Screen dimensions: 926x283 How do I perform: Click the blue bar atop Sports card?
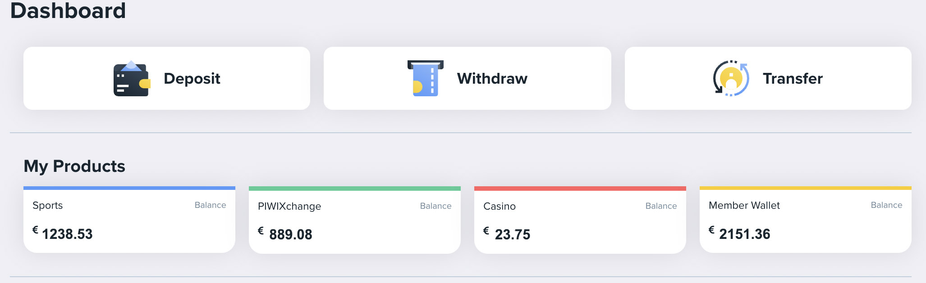(129, 188)
